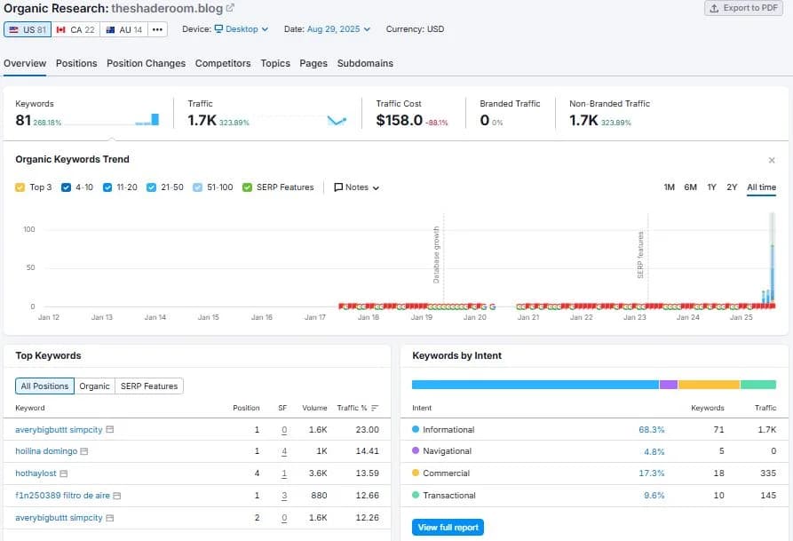793x541 pixels.
Task: Click the Database growth chart marker
Action: coord(436,255)
